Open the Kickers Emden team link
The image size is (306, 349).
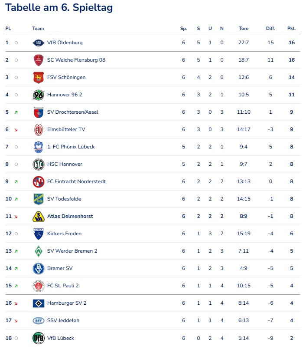click(64, 234)
